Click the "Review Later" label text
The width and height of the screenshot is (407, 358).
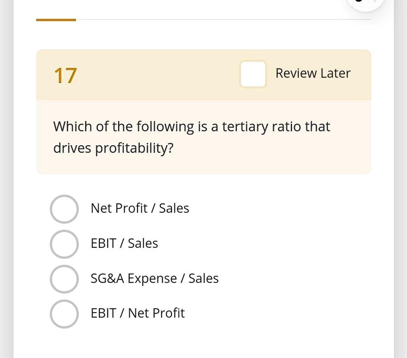(313, 73)
